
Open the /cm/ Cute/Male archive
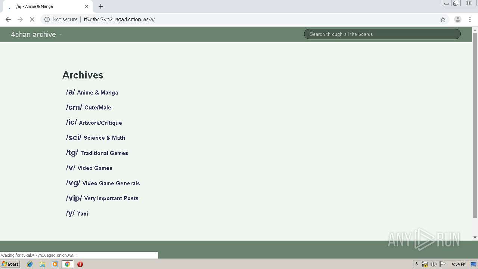pyautogui.click(x=89, y=107)
